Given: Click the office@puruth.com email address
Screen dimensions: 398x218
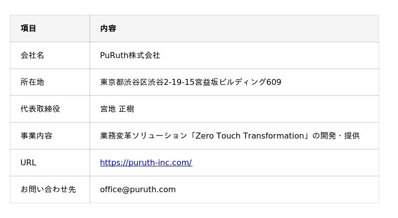Looking at the screenshot, I should click(x=138, y=189).
